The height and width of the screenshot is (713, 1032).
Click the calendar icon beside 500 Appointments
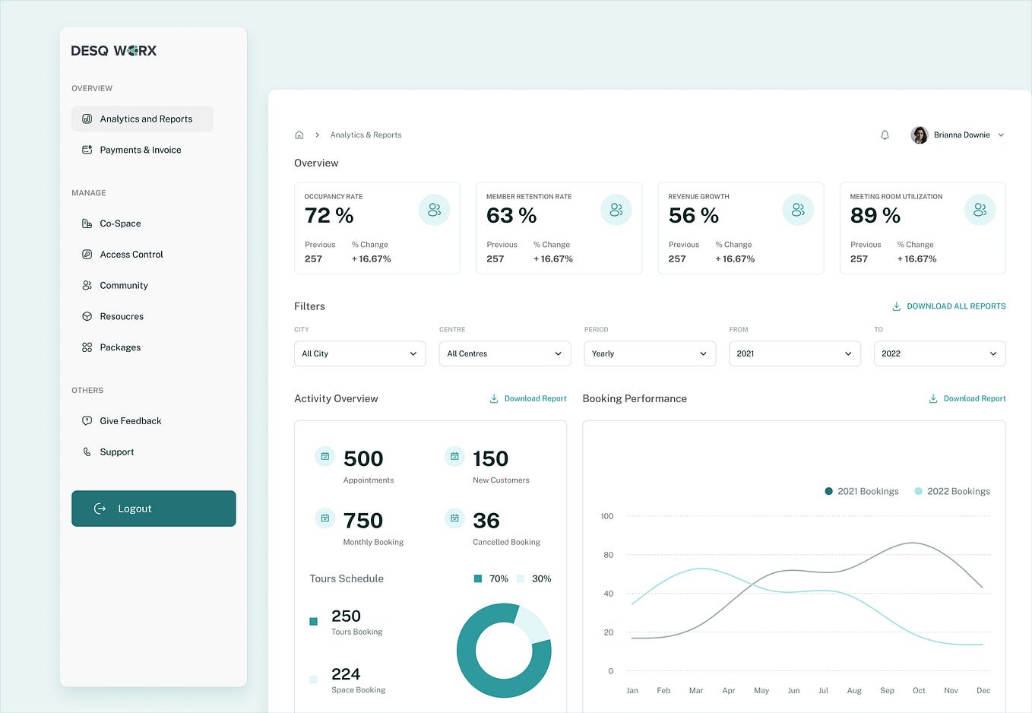(x=324, y=456)
